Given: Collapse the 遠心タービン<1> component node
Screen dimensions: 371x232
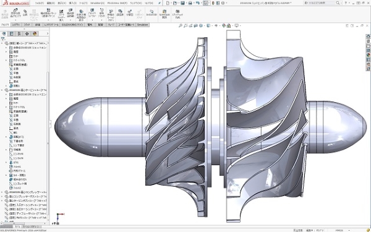Looking at the screenshot, I should (2, 90).
